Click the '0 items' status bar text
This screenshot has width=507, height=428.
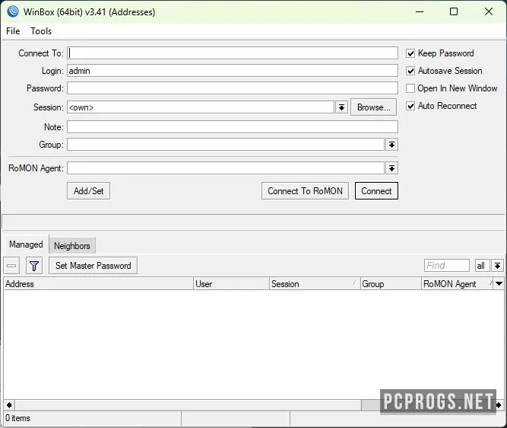pos(17,418)
